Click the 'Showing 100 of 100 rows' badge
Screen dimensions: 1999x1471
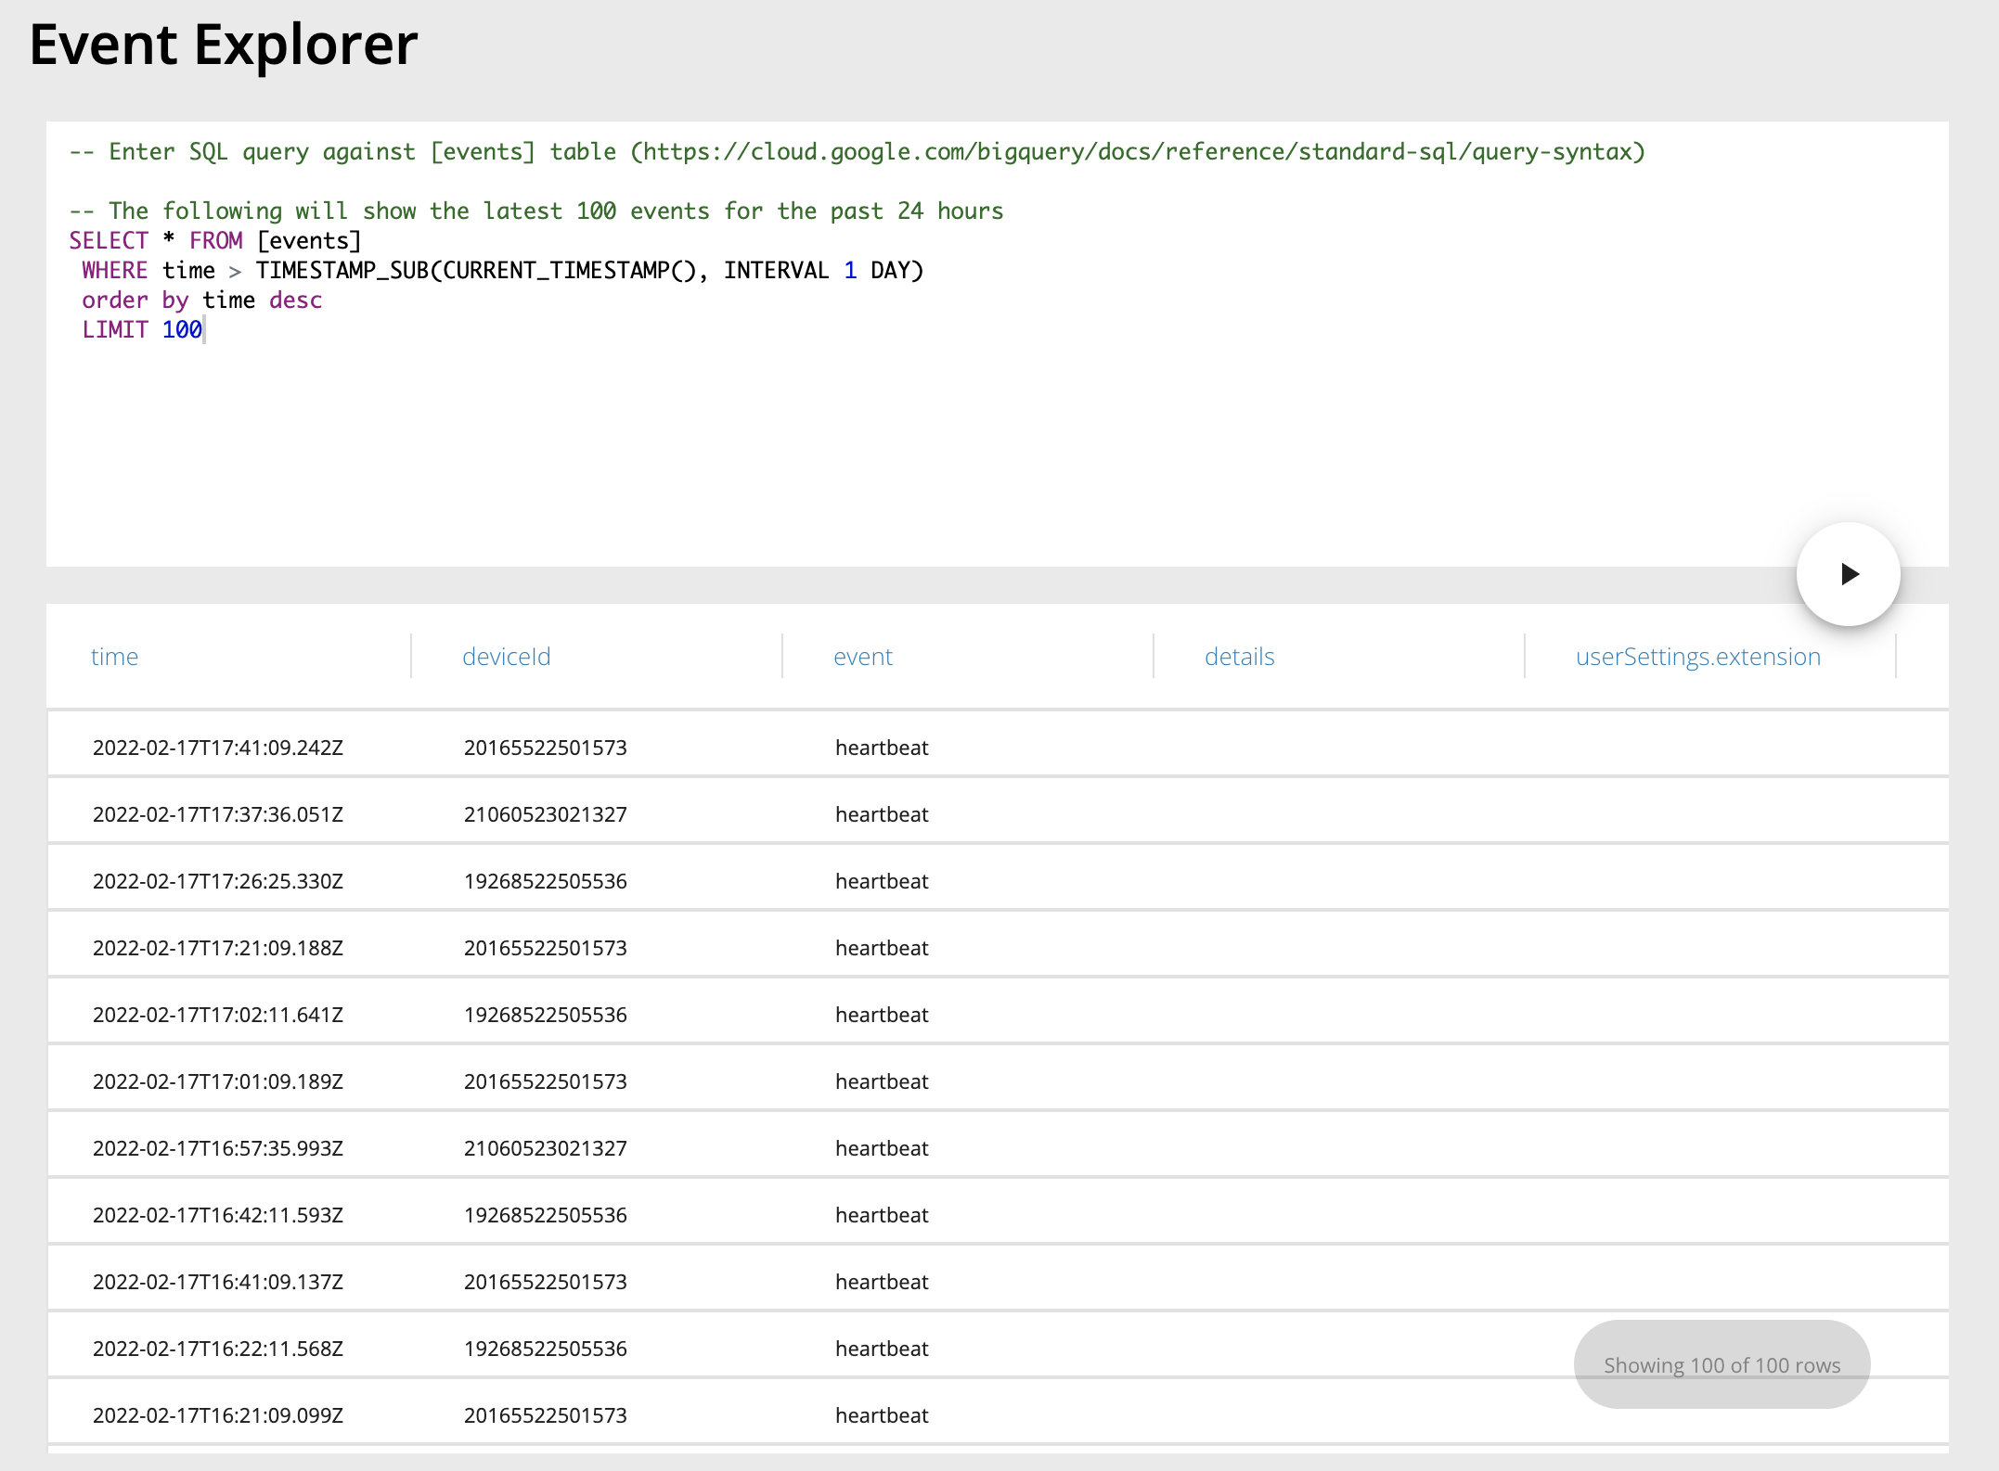[1722, 1364]
